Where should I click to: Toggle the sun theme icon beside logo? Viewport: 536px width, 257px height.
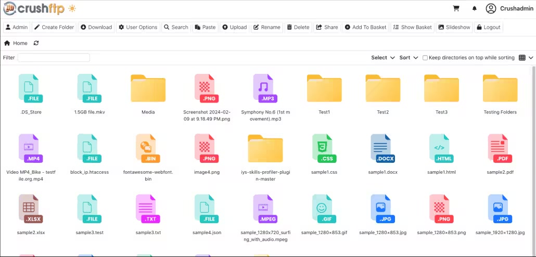tap(72, 8)
